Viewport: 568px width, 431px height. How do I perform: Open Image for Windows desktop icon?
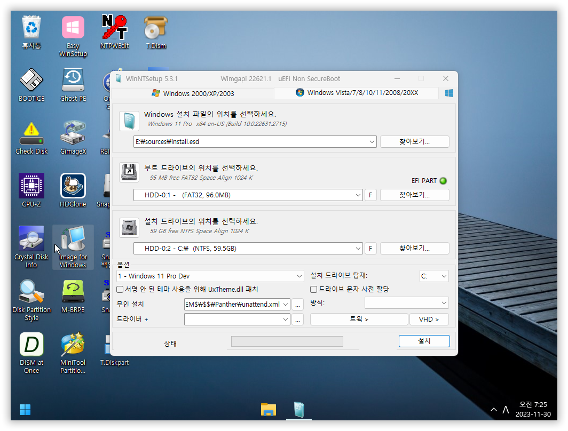(x=73, y=247)
